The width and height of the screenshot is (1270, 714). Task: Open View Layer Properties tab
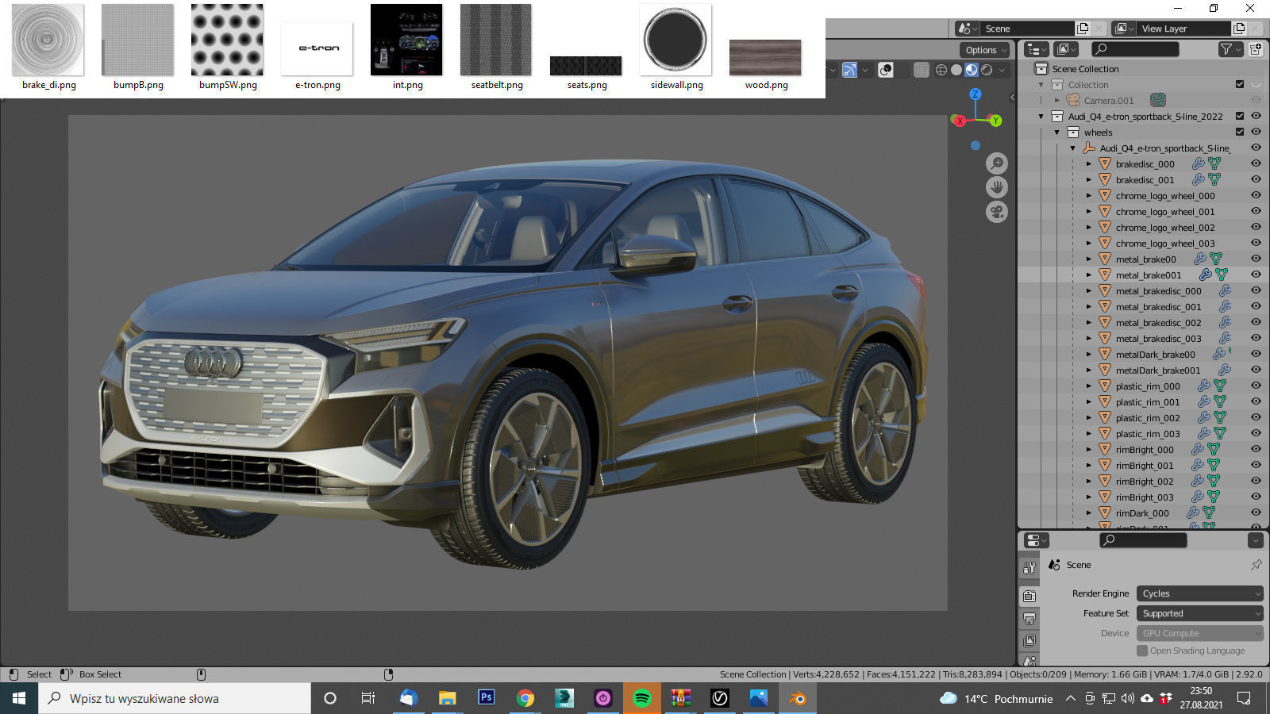tap(1029, 640)
